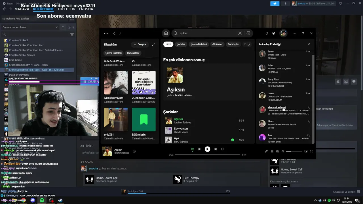
Task: Go back in Spotify navigation
Action: (114, 33)
